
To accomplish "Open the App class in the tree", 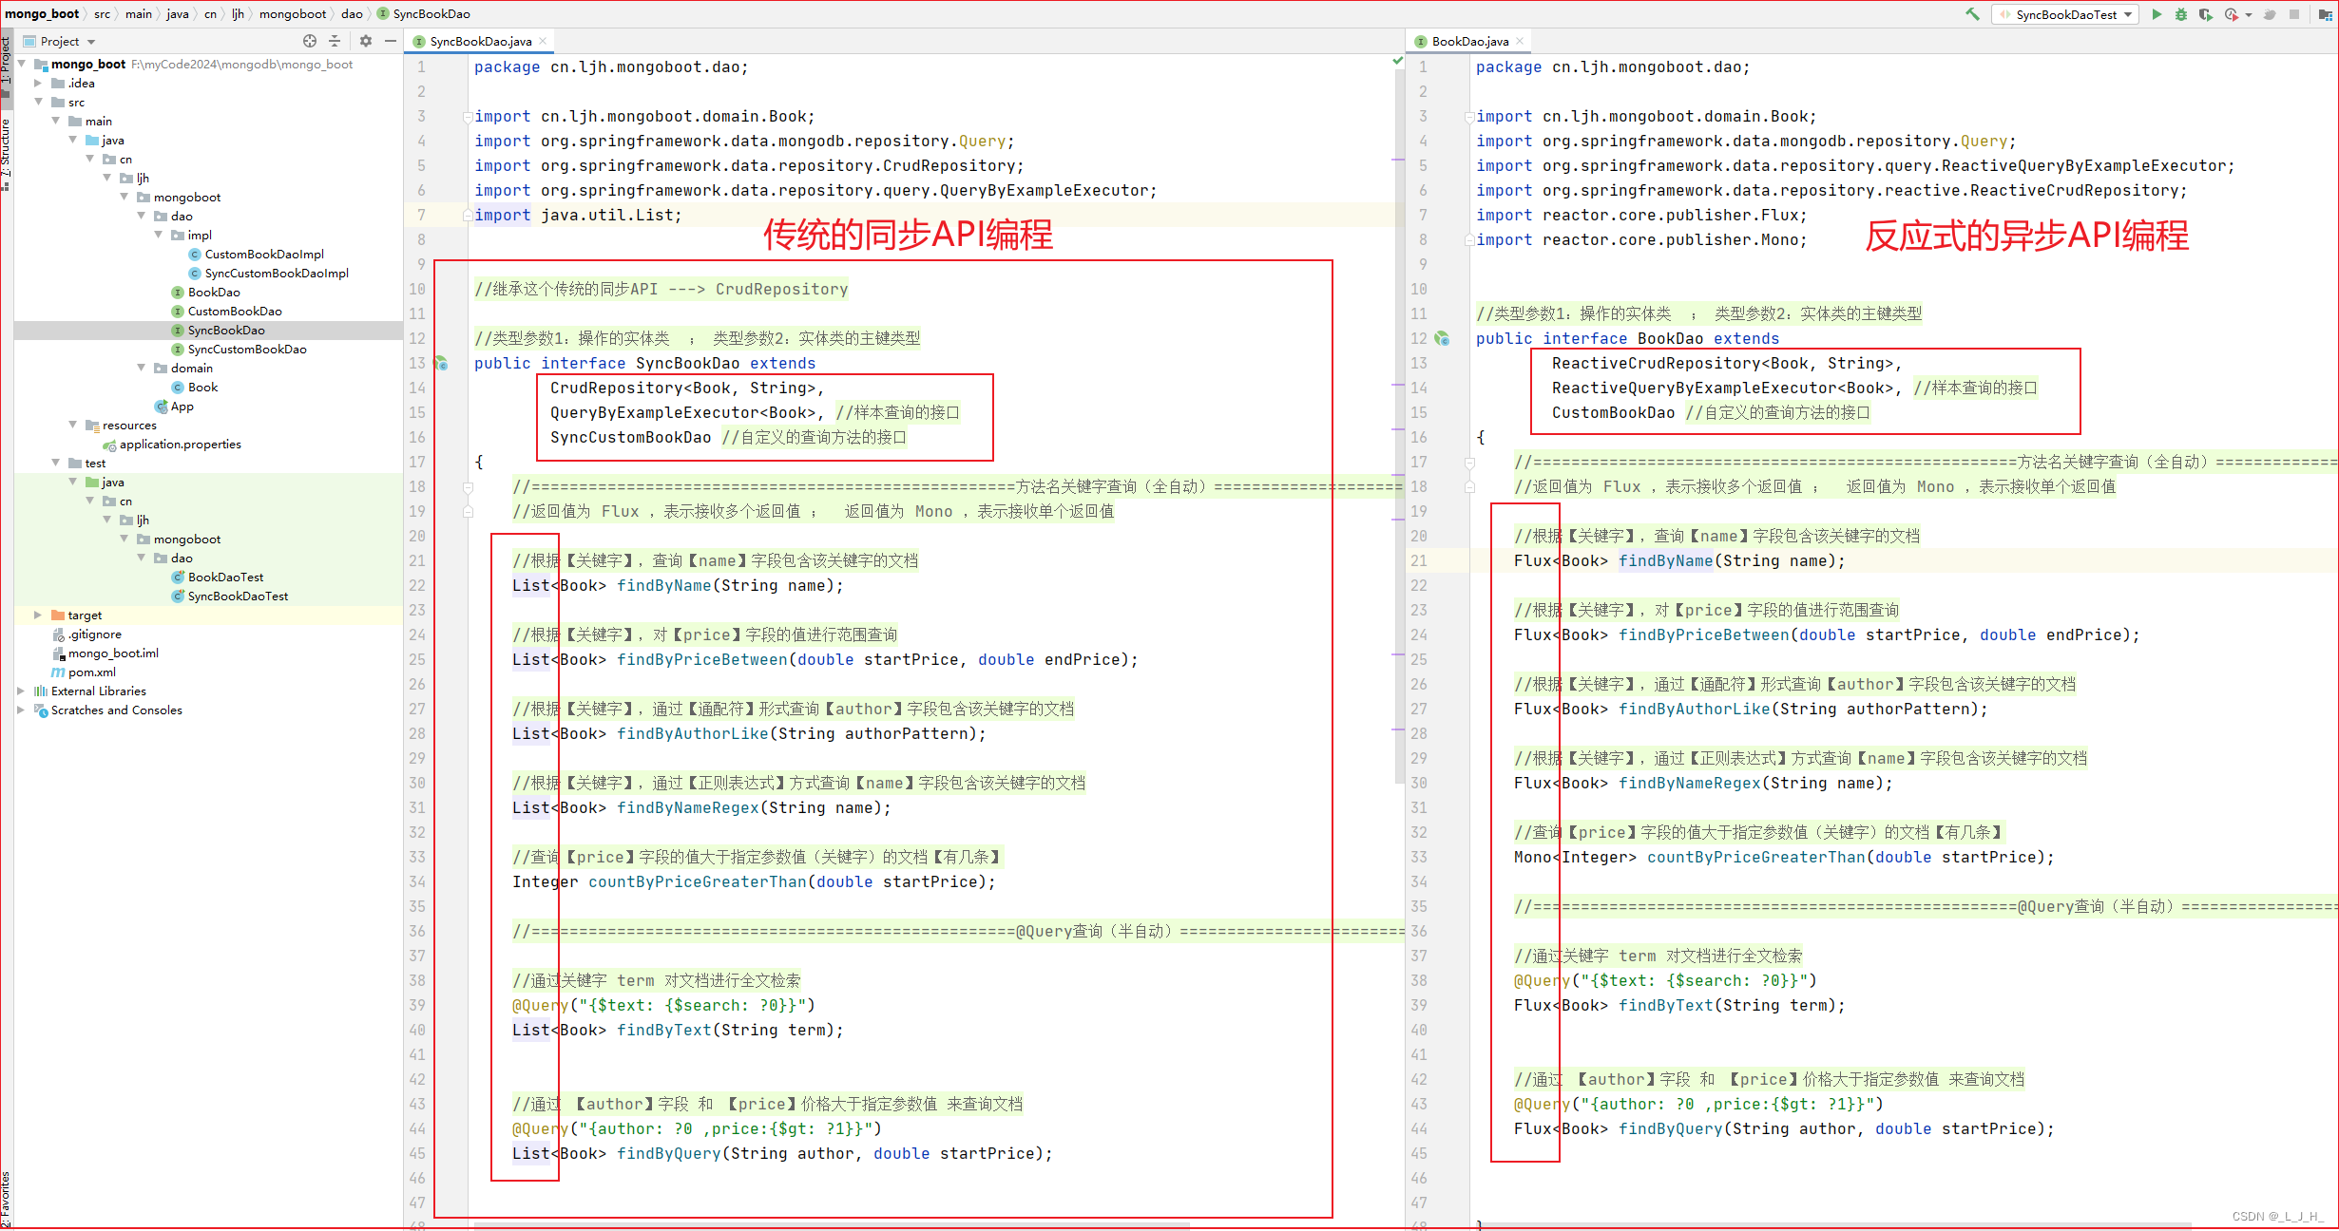I will (x=175, y=406).
